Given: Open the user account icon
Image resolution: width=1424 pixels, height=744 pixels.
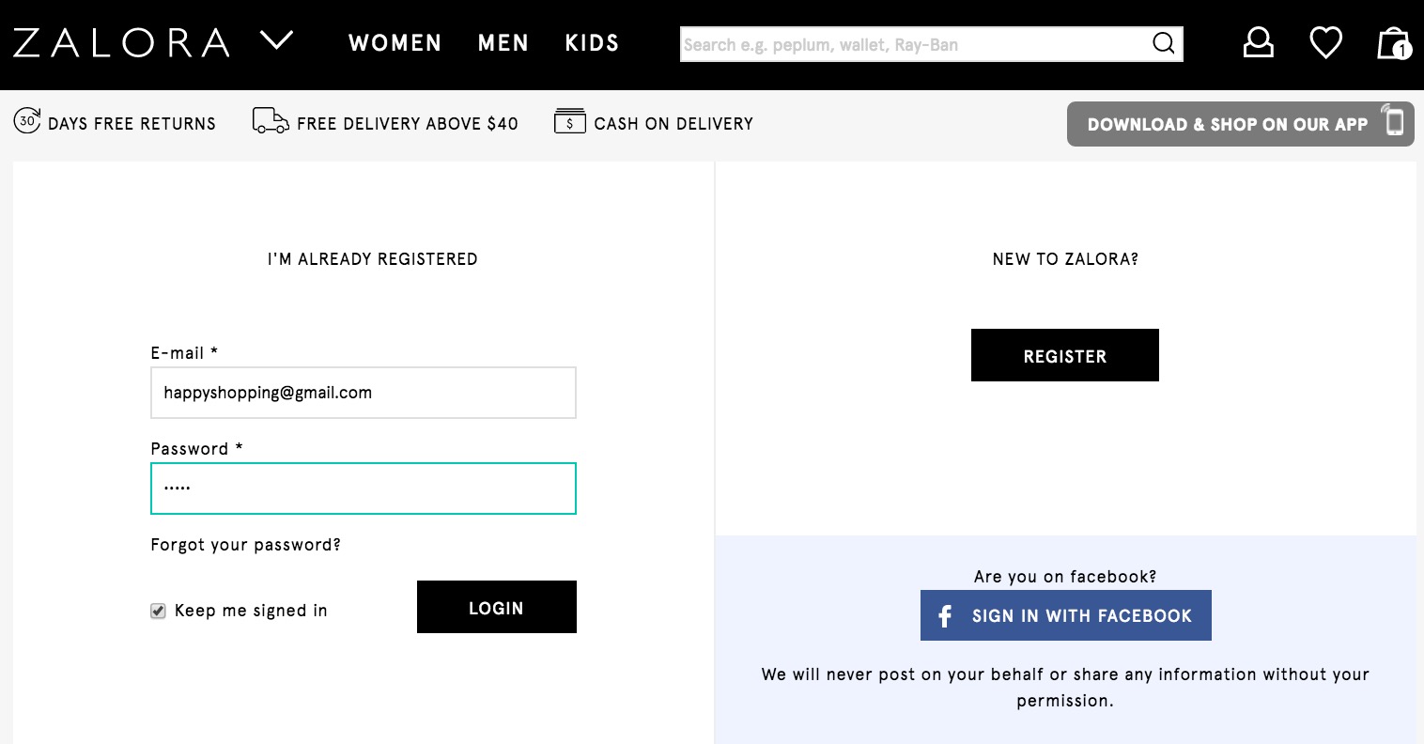Looking at the screenshot, I should click(x=1258, y=42).
